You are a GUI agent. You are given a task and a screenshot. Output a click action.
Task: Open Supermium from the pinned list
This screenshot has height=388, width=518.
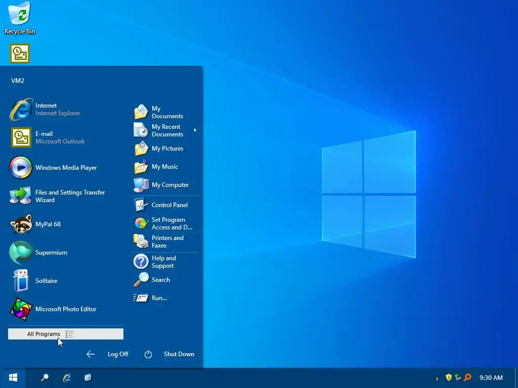point(66,253)
